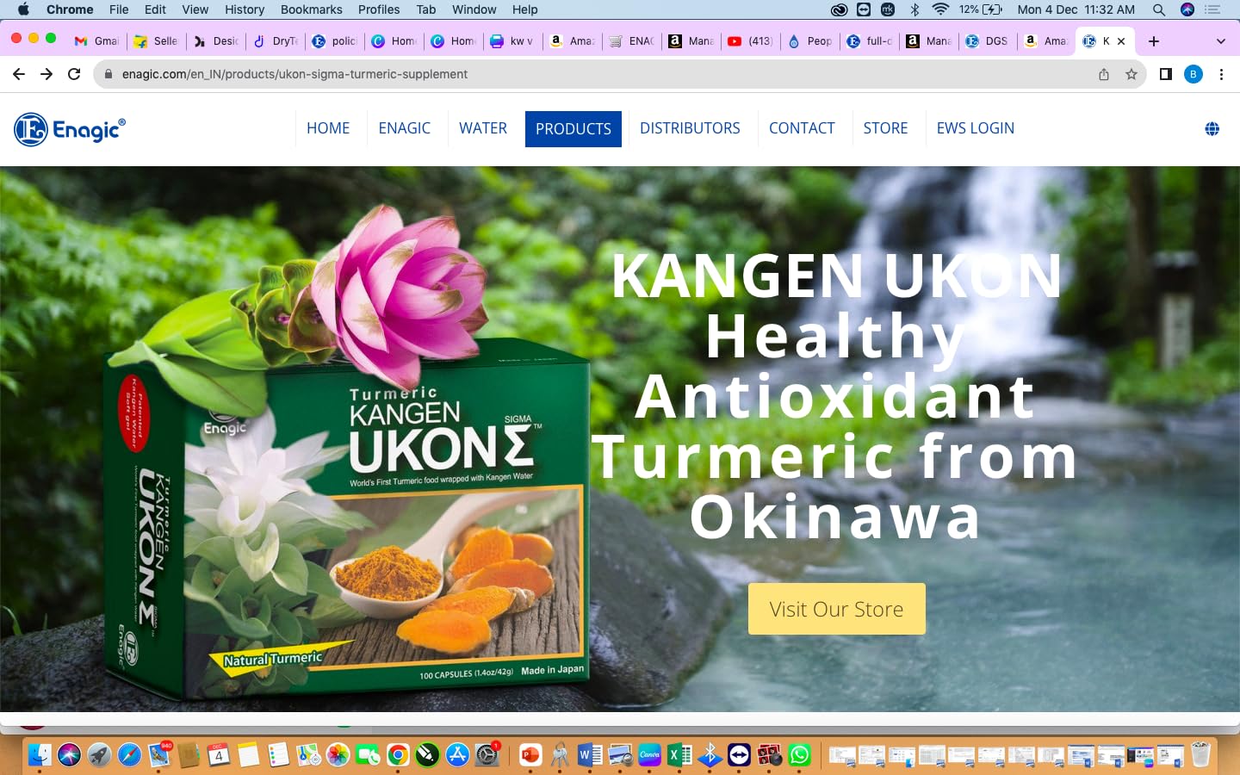Click the Enagic logo
This screenshot has width=1240, height=775.
tap(69, 128)
